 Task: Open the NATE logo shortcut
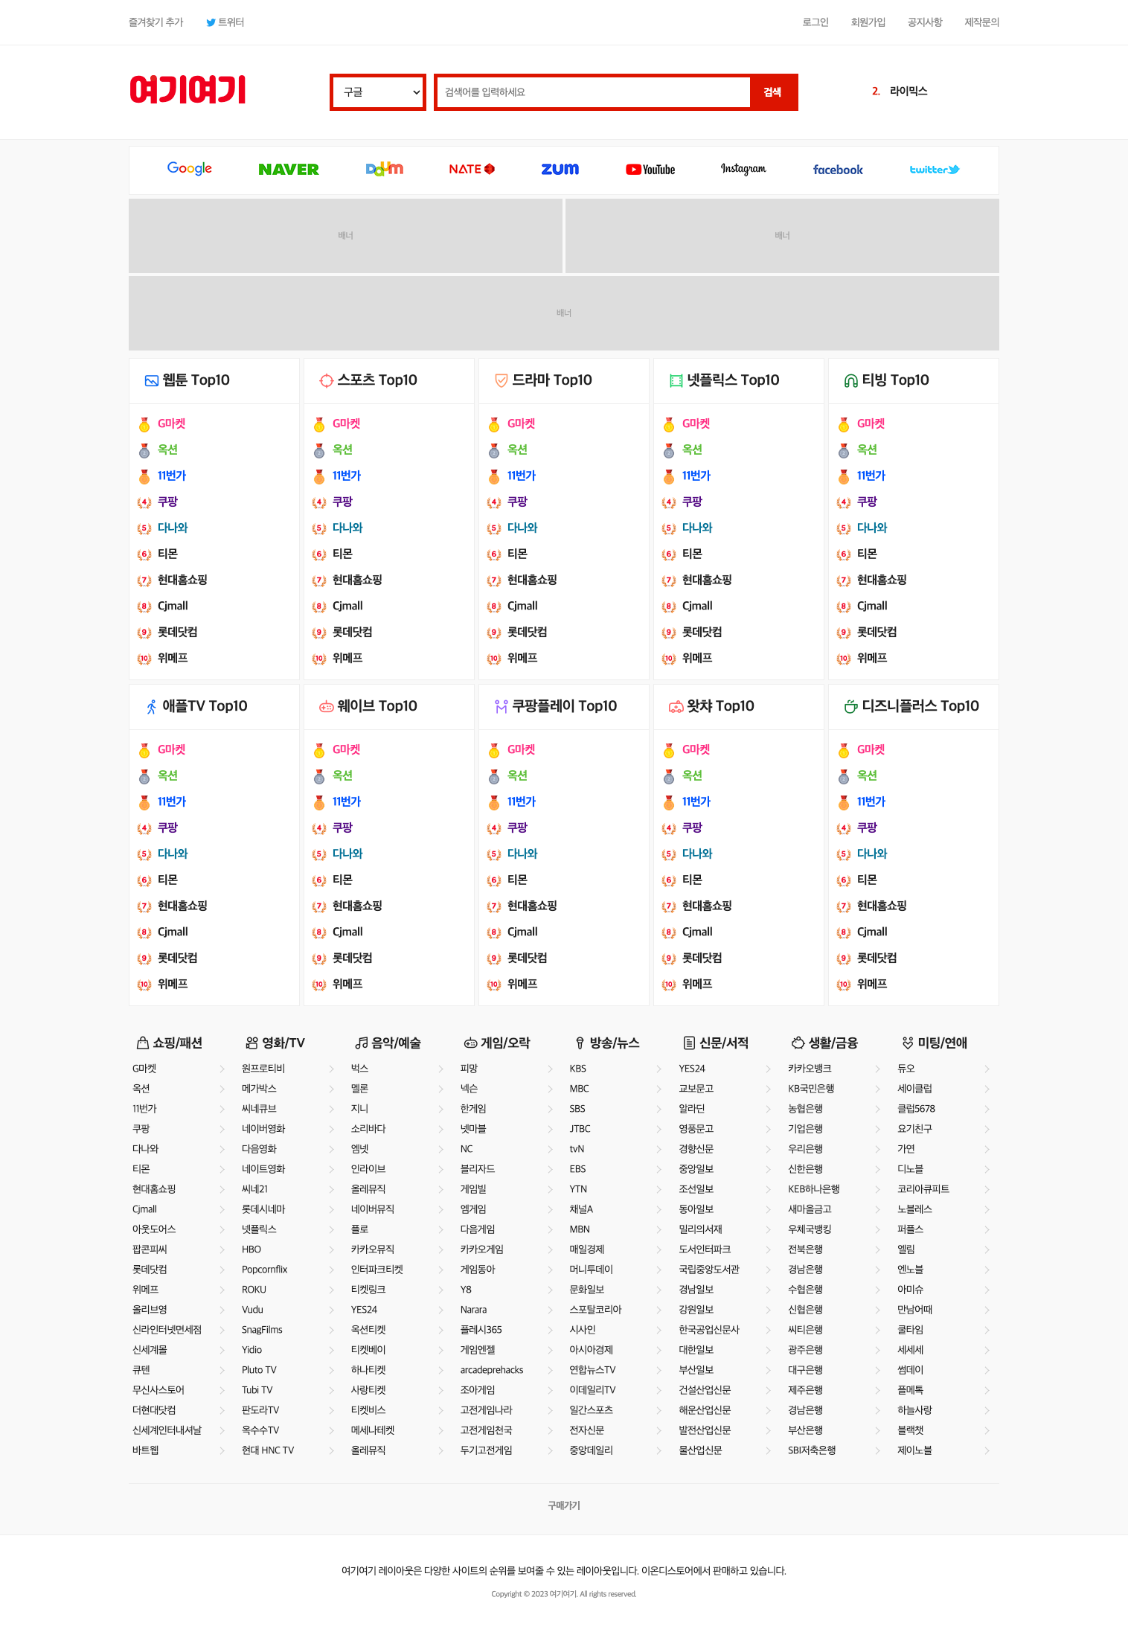pyautogui.click(x=472, y=169)
